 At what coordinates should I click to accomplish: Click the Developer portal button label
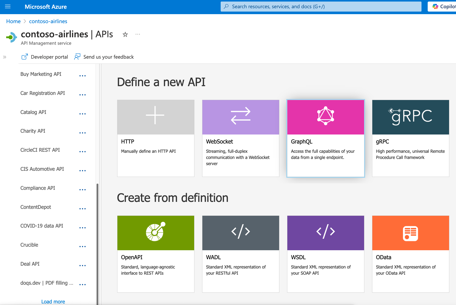click(49, 57)
